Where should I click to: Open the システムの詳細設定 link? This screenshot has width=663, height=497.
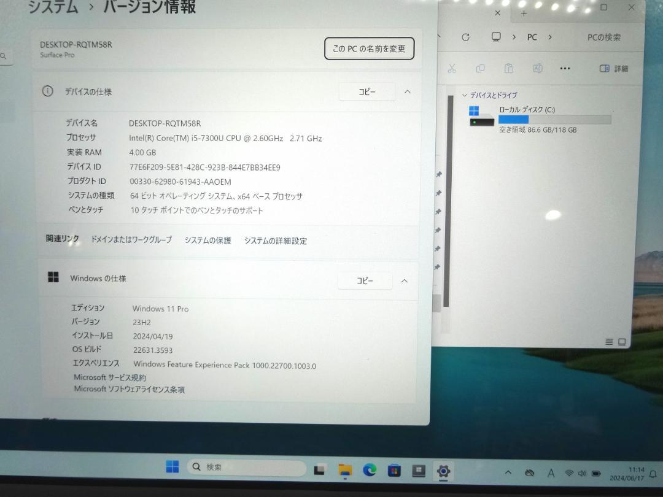tap(275, 241)
